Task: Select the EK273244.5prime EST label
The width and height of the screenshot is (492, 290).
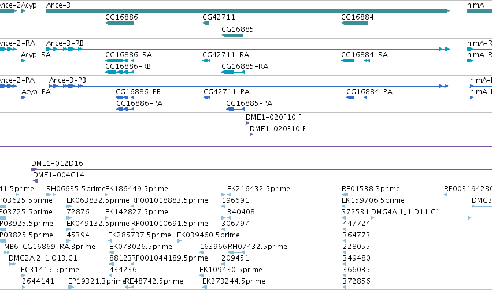Action: (x=234, y=281)
